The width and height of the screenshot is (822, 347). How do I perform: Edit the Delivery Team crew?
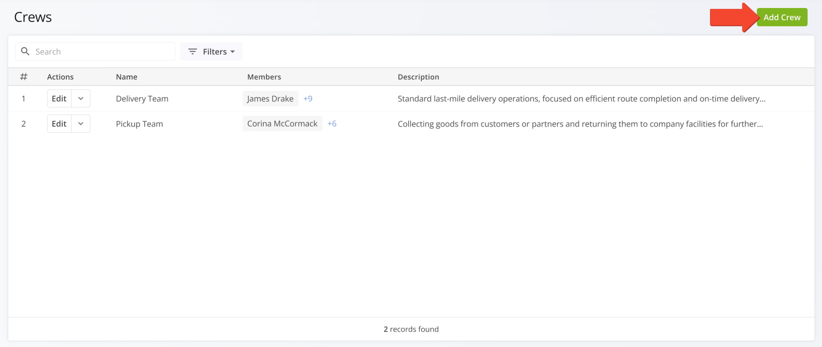pyautogui.click(x=59, y=99)
